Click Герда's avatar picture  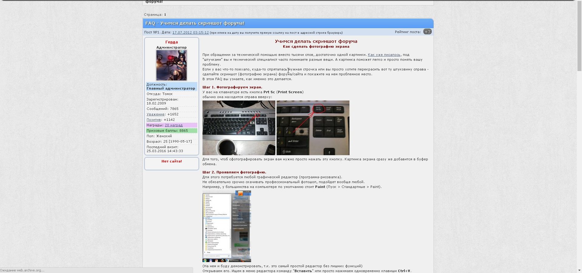click(x=172, y=65)
